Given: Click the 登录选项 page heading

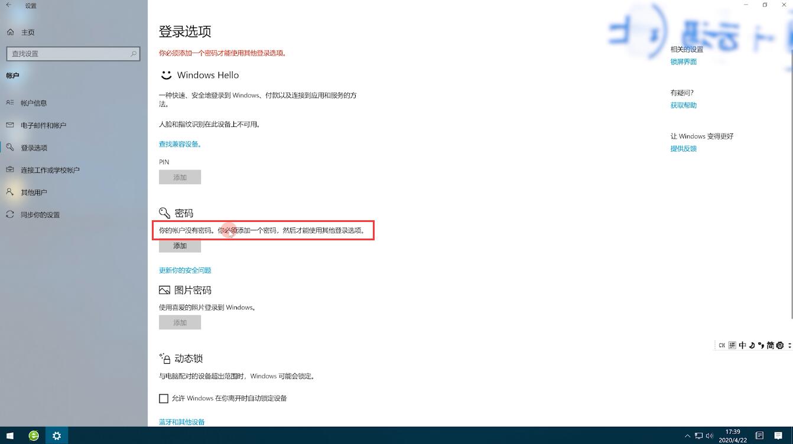Looking at the screenshot, I should (x=185, y=31).
